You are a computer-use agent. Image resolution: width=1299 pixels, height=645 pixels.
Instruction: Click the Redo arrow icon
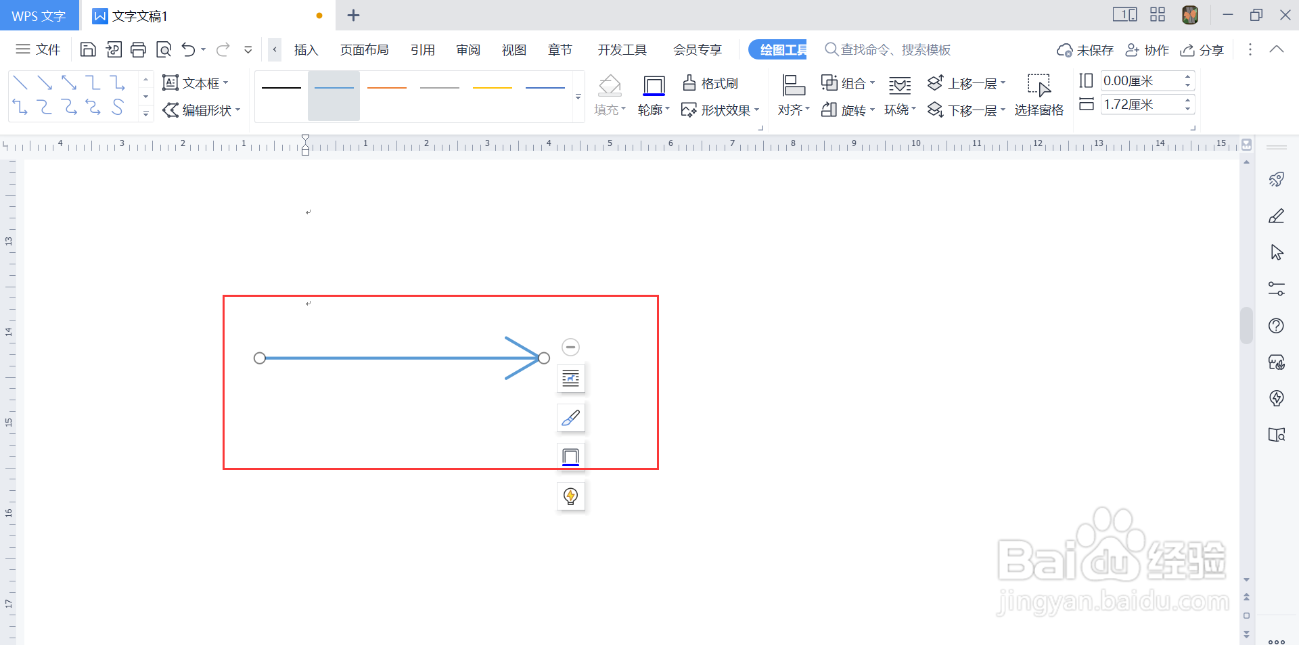[223, 49]
